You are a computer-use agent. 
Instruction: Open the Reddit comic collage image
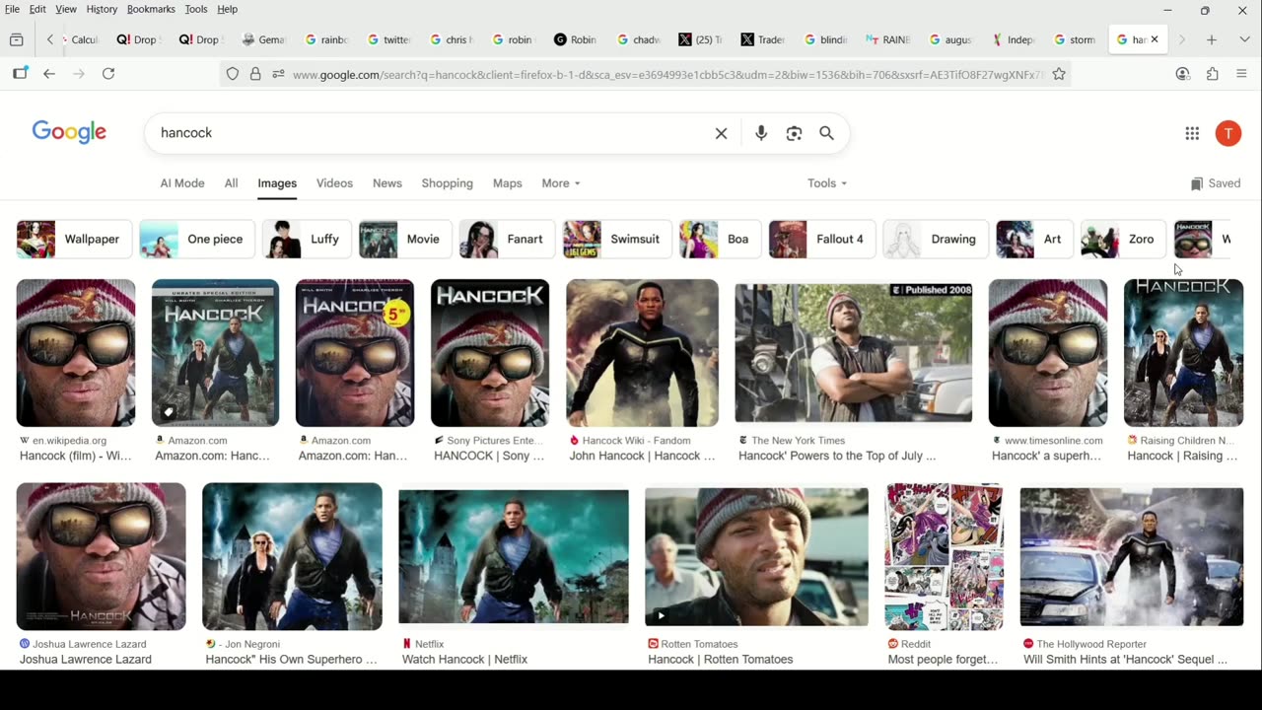(x=945, y=556)
